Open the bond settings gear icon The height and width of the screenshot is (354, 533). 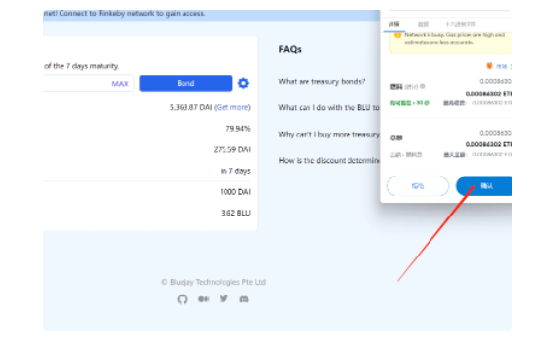[243, 83]
